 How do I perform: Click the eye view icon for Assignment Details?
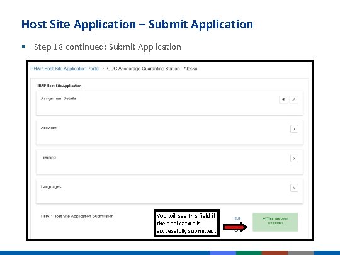coord(283,99)
